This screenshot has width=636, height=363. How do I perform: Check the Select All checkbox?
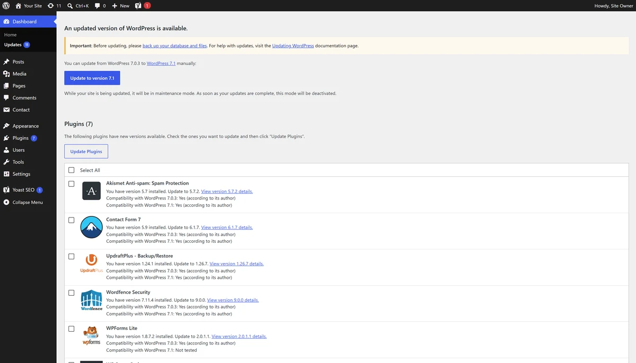pos(72,170)
